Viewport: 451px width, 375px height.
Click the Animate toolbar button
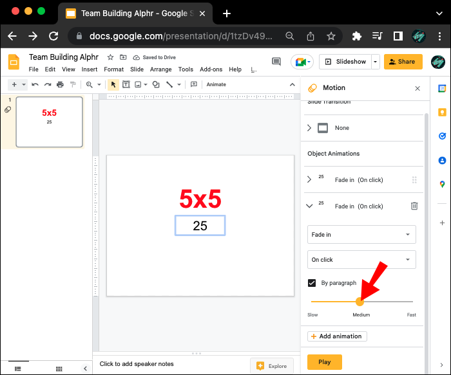[x=216, y=84]
